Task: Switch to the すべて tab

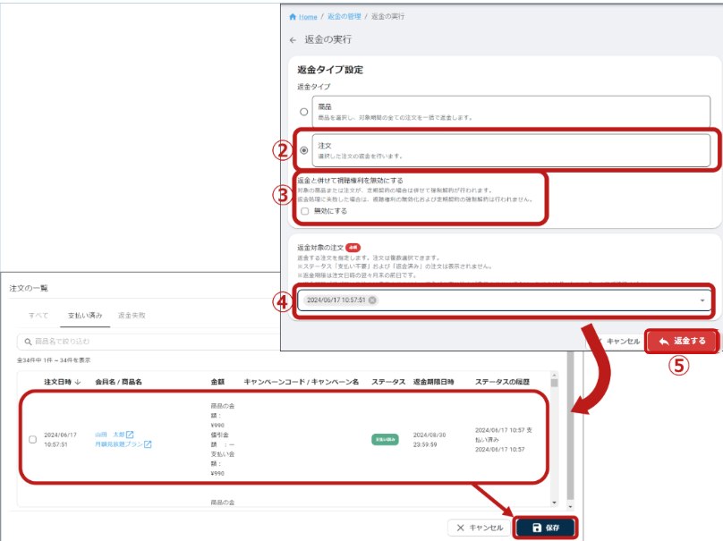Action: [38, 316]
